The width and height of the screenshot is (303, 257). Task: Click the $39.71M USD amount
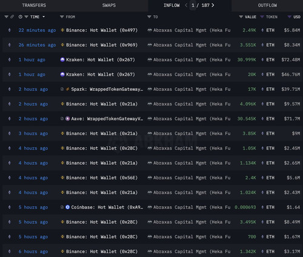point(291,89)
